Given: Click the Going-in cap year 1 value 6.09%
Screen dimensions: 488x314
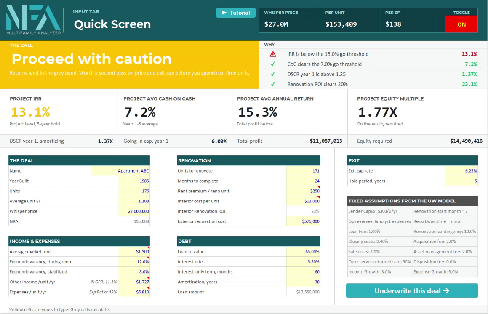Looking at the screenshot, I should pyautogui.click(x=219, y=141).
